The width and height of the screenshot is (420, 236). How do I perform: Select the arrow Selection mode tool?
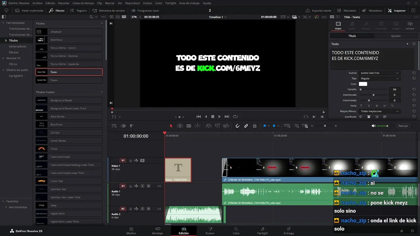tap(171, 126)
